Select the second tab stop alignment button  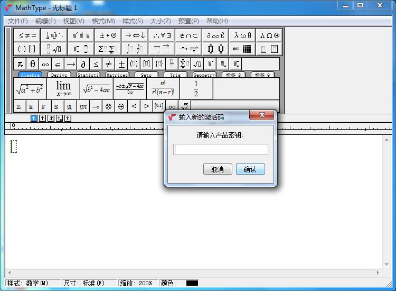click(42, 118)
